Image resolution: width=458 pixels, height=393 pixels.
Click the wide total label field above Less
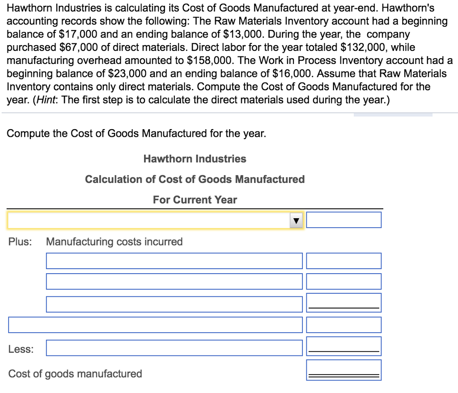point(155,325)
